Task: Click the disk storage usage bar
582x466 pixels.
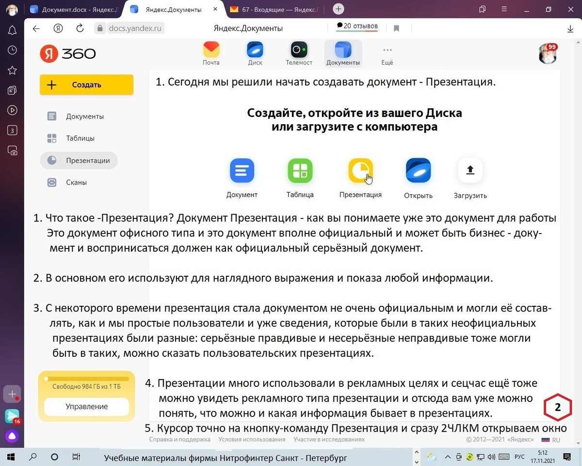Action: point(86,379)
